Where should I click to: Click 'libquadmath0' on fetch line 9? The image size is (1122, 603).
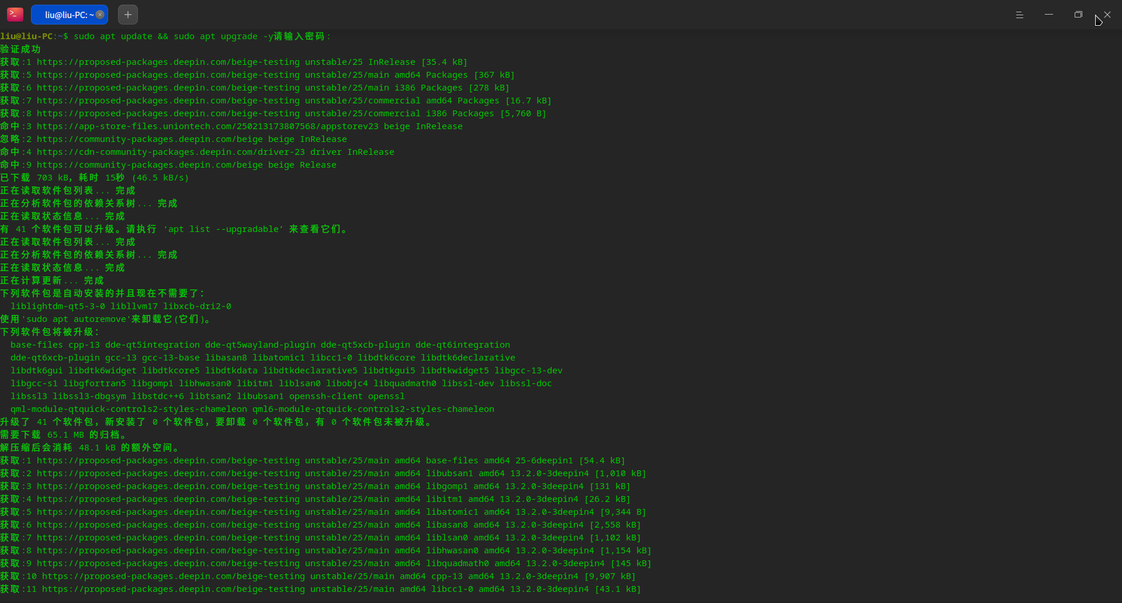tap(458, 563)
